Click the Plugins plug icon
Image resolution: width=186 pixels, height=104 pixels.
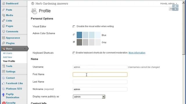click(3, 43)
